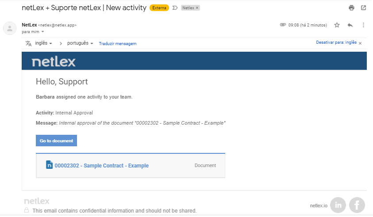Click 'Desativar para: inglês' link
This screenshot has height=217, width=373.
click(336, 42)
